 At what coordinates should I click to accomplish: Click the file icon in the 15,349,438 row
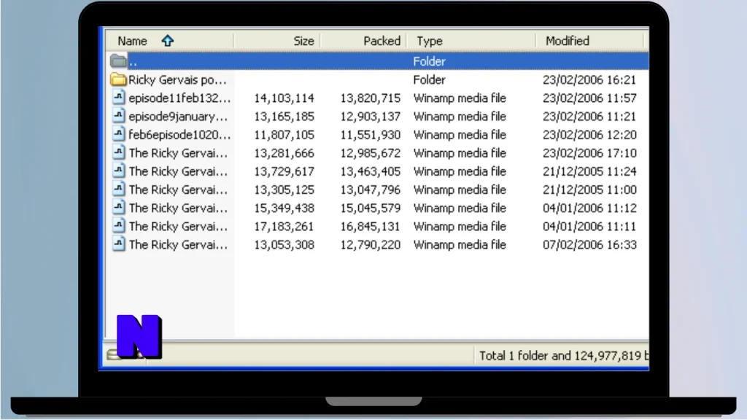coord(119,208)
